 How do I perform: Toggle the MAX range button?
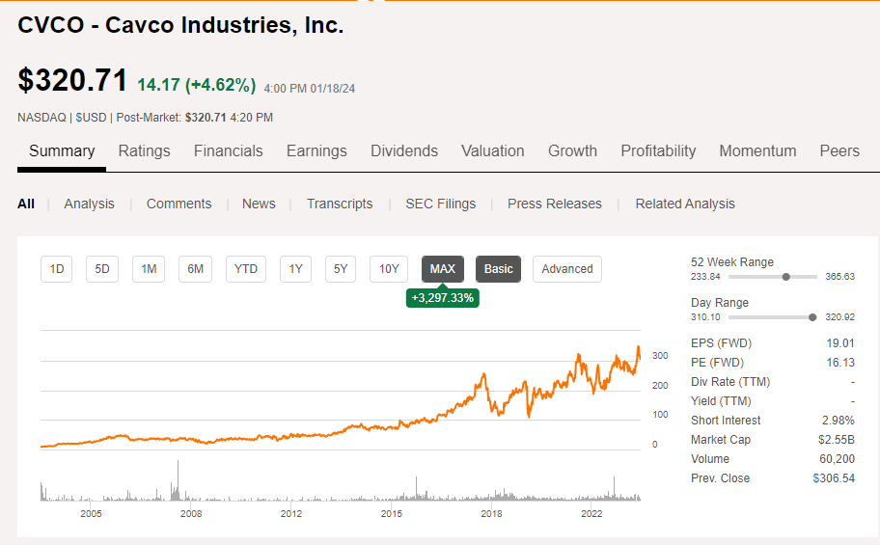[x=443, y=269]
